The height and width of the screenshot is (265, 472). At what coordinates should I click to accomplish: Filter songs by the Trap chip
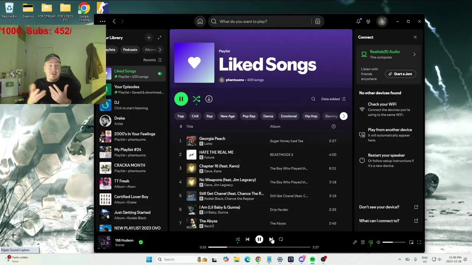point(180,116)
